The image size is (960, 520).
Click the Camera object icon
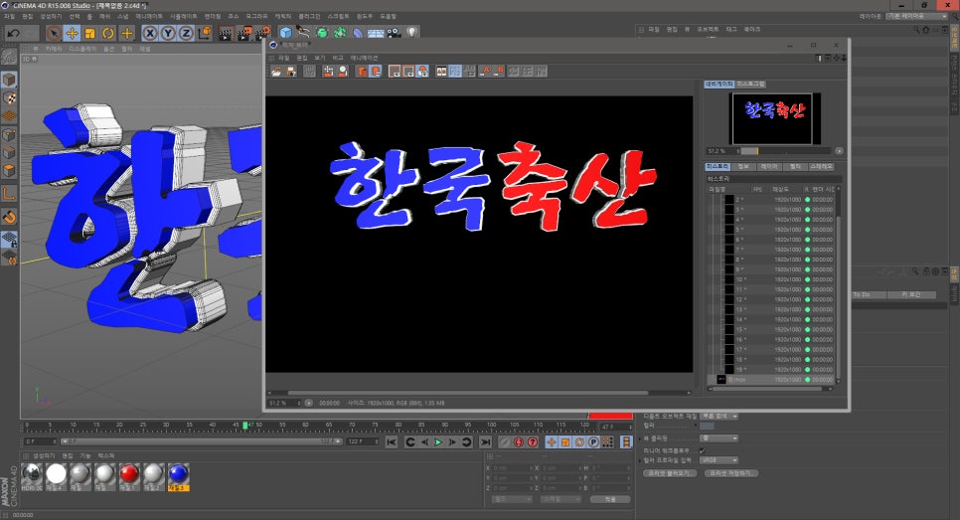click(x=394, y=33)
